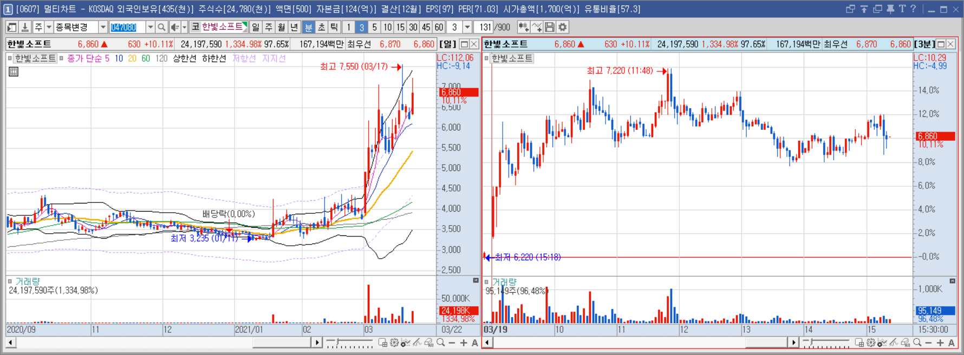Click the save disk icon in the toolbar
The width and height of the screenshot is (964, 355).
tap(550, 27)
